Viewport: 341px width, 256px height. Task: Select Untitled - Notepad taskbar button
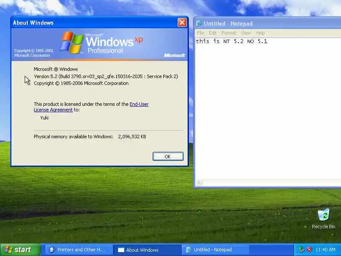click(215, 250)
